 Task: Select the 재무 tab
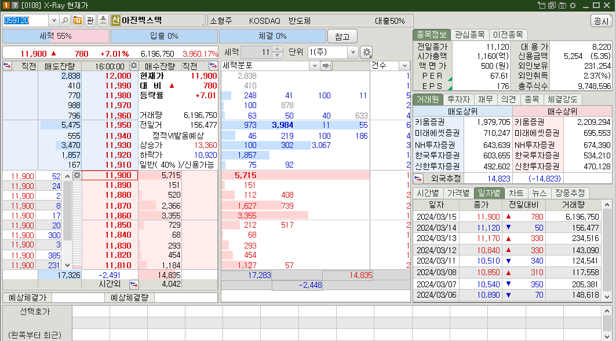click(486, 99)
